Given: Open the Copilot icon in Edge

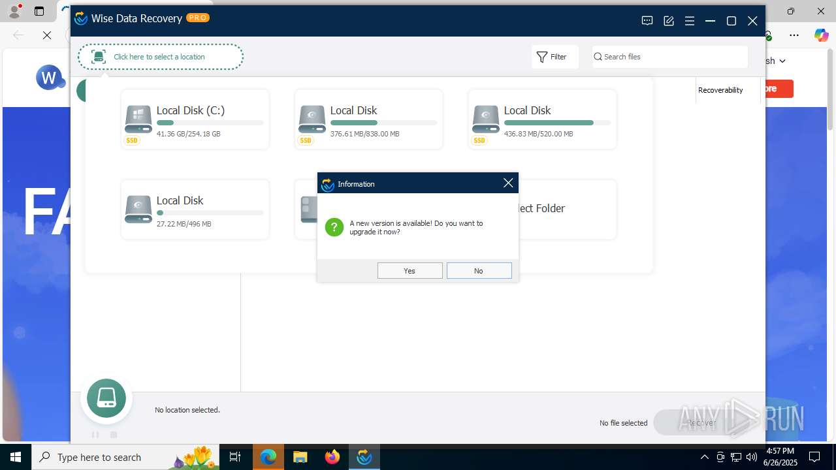Looking at the screenshot, I should coord(821,35).
